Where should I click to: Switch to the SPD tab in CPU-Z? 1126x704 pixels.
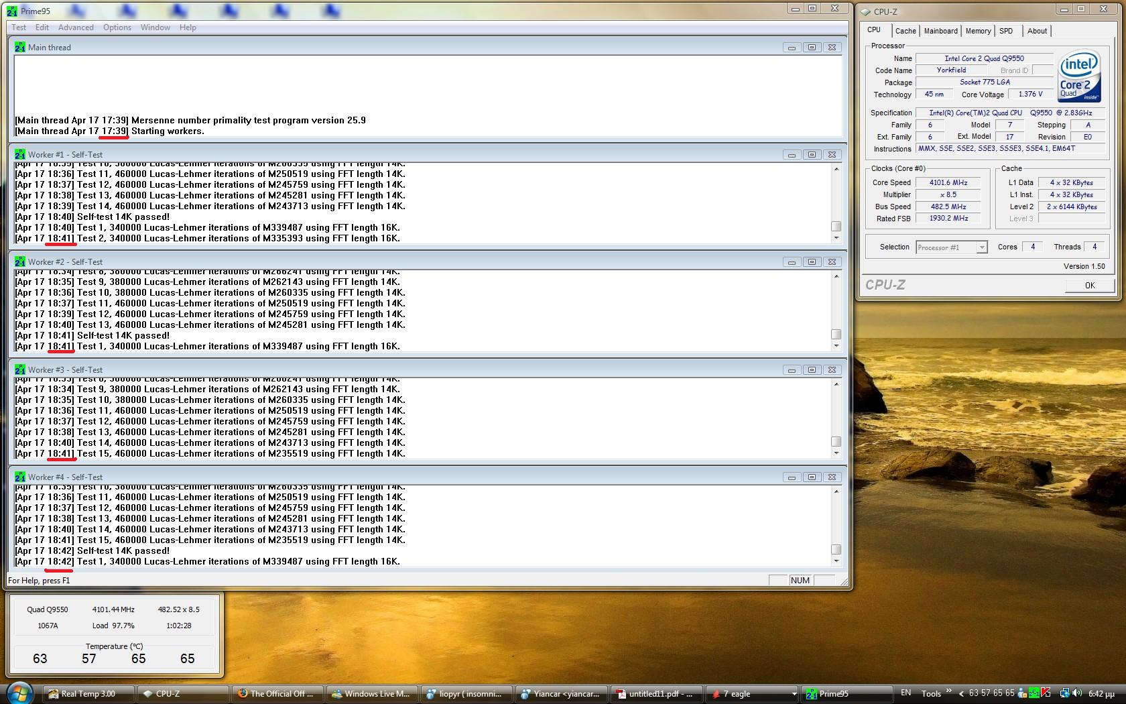point(1006,31)
